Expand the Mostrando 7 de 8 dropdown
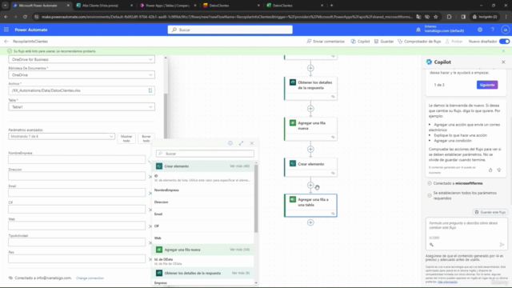512x288 pixels. (x=62, y=136)
